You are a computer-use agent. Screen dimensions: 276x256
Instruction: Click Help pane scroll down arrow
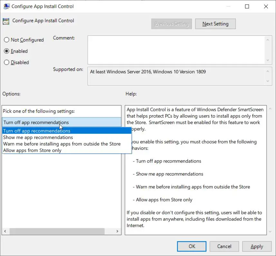pyautogui.click(x=270, y=232)
